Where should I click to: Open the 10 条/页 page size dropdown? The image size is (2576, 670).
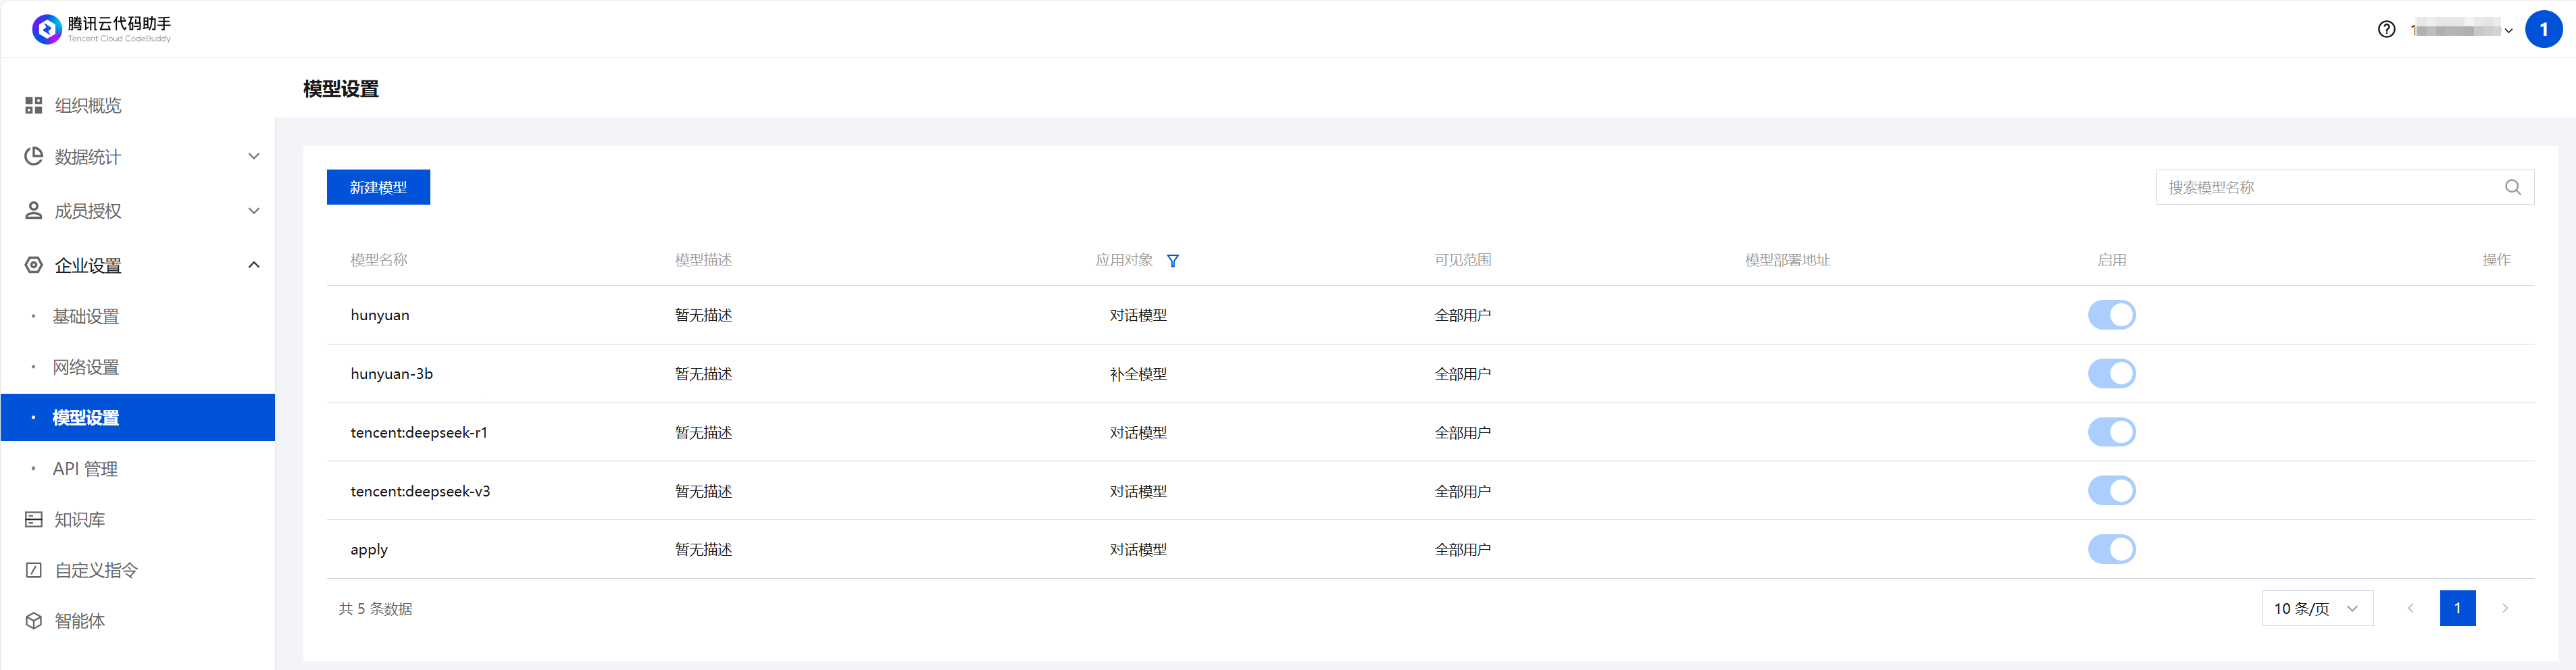[2316, 608]
